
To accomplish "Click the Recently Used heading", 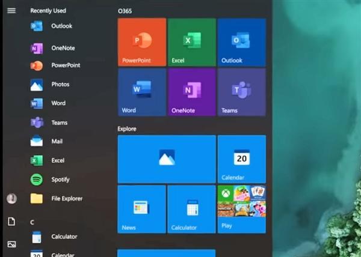I will [48, 11].
